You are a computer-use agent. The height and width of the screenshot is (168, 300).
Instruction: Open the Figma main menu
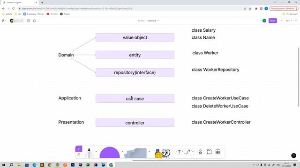(x=4, y=21)
